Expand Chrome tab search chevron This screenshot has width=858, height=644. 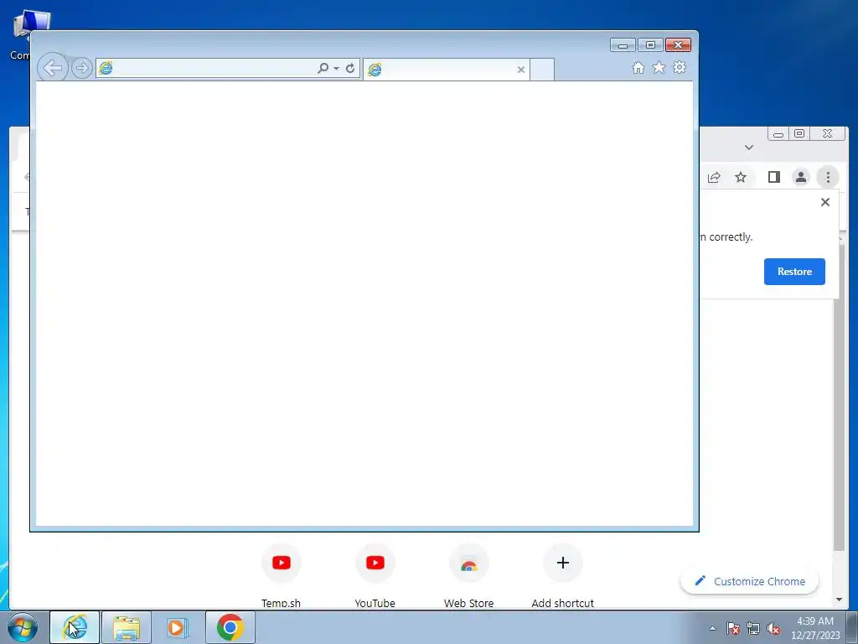[749, 148]
